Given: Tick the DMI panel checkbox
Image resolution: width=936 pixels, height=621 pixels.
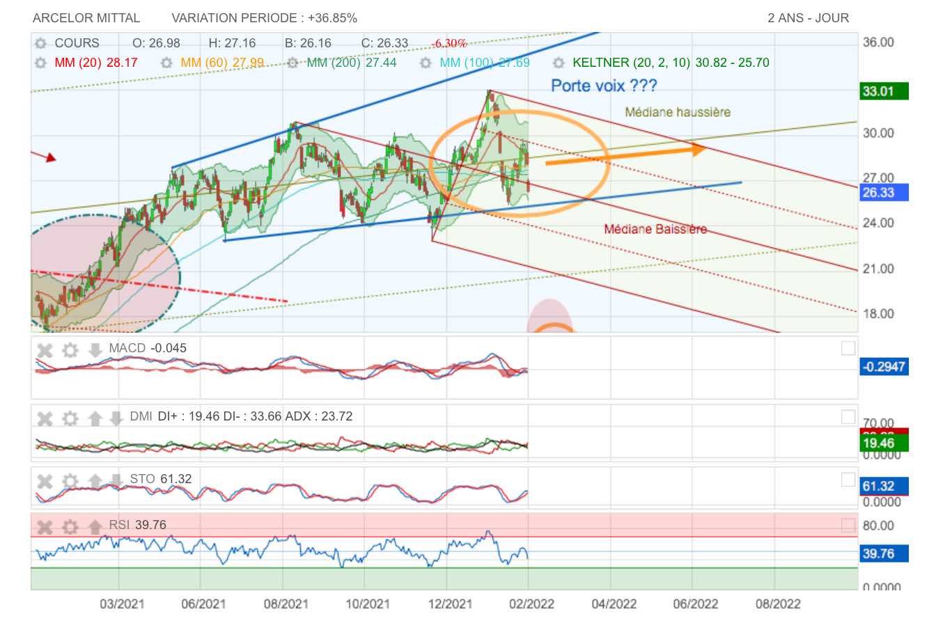Looking at the screenshot, I should 848,417.
